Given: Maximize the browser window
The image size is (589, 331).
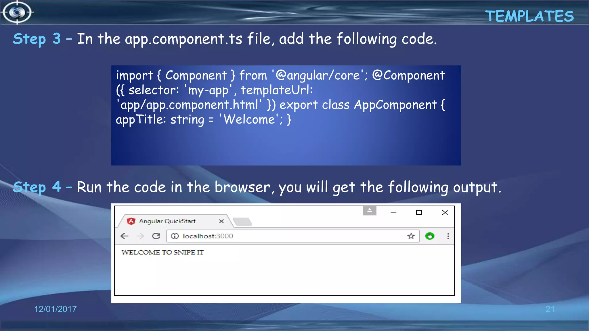Looking at the screenshot, I should (419, 213).
